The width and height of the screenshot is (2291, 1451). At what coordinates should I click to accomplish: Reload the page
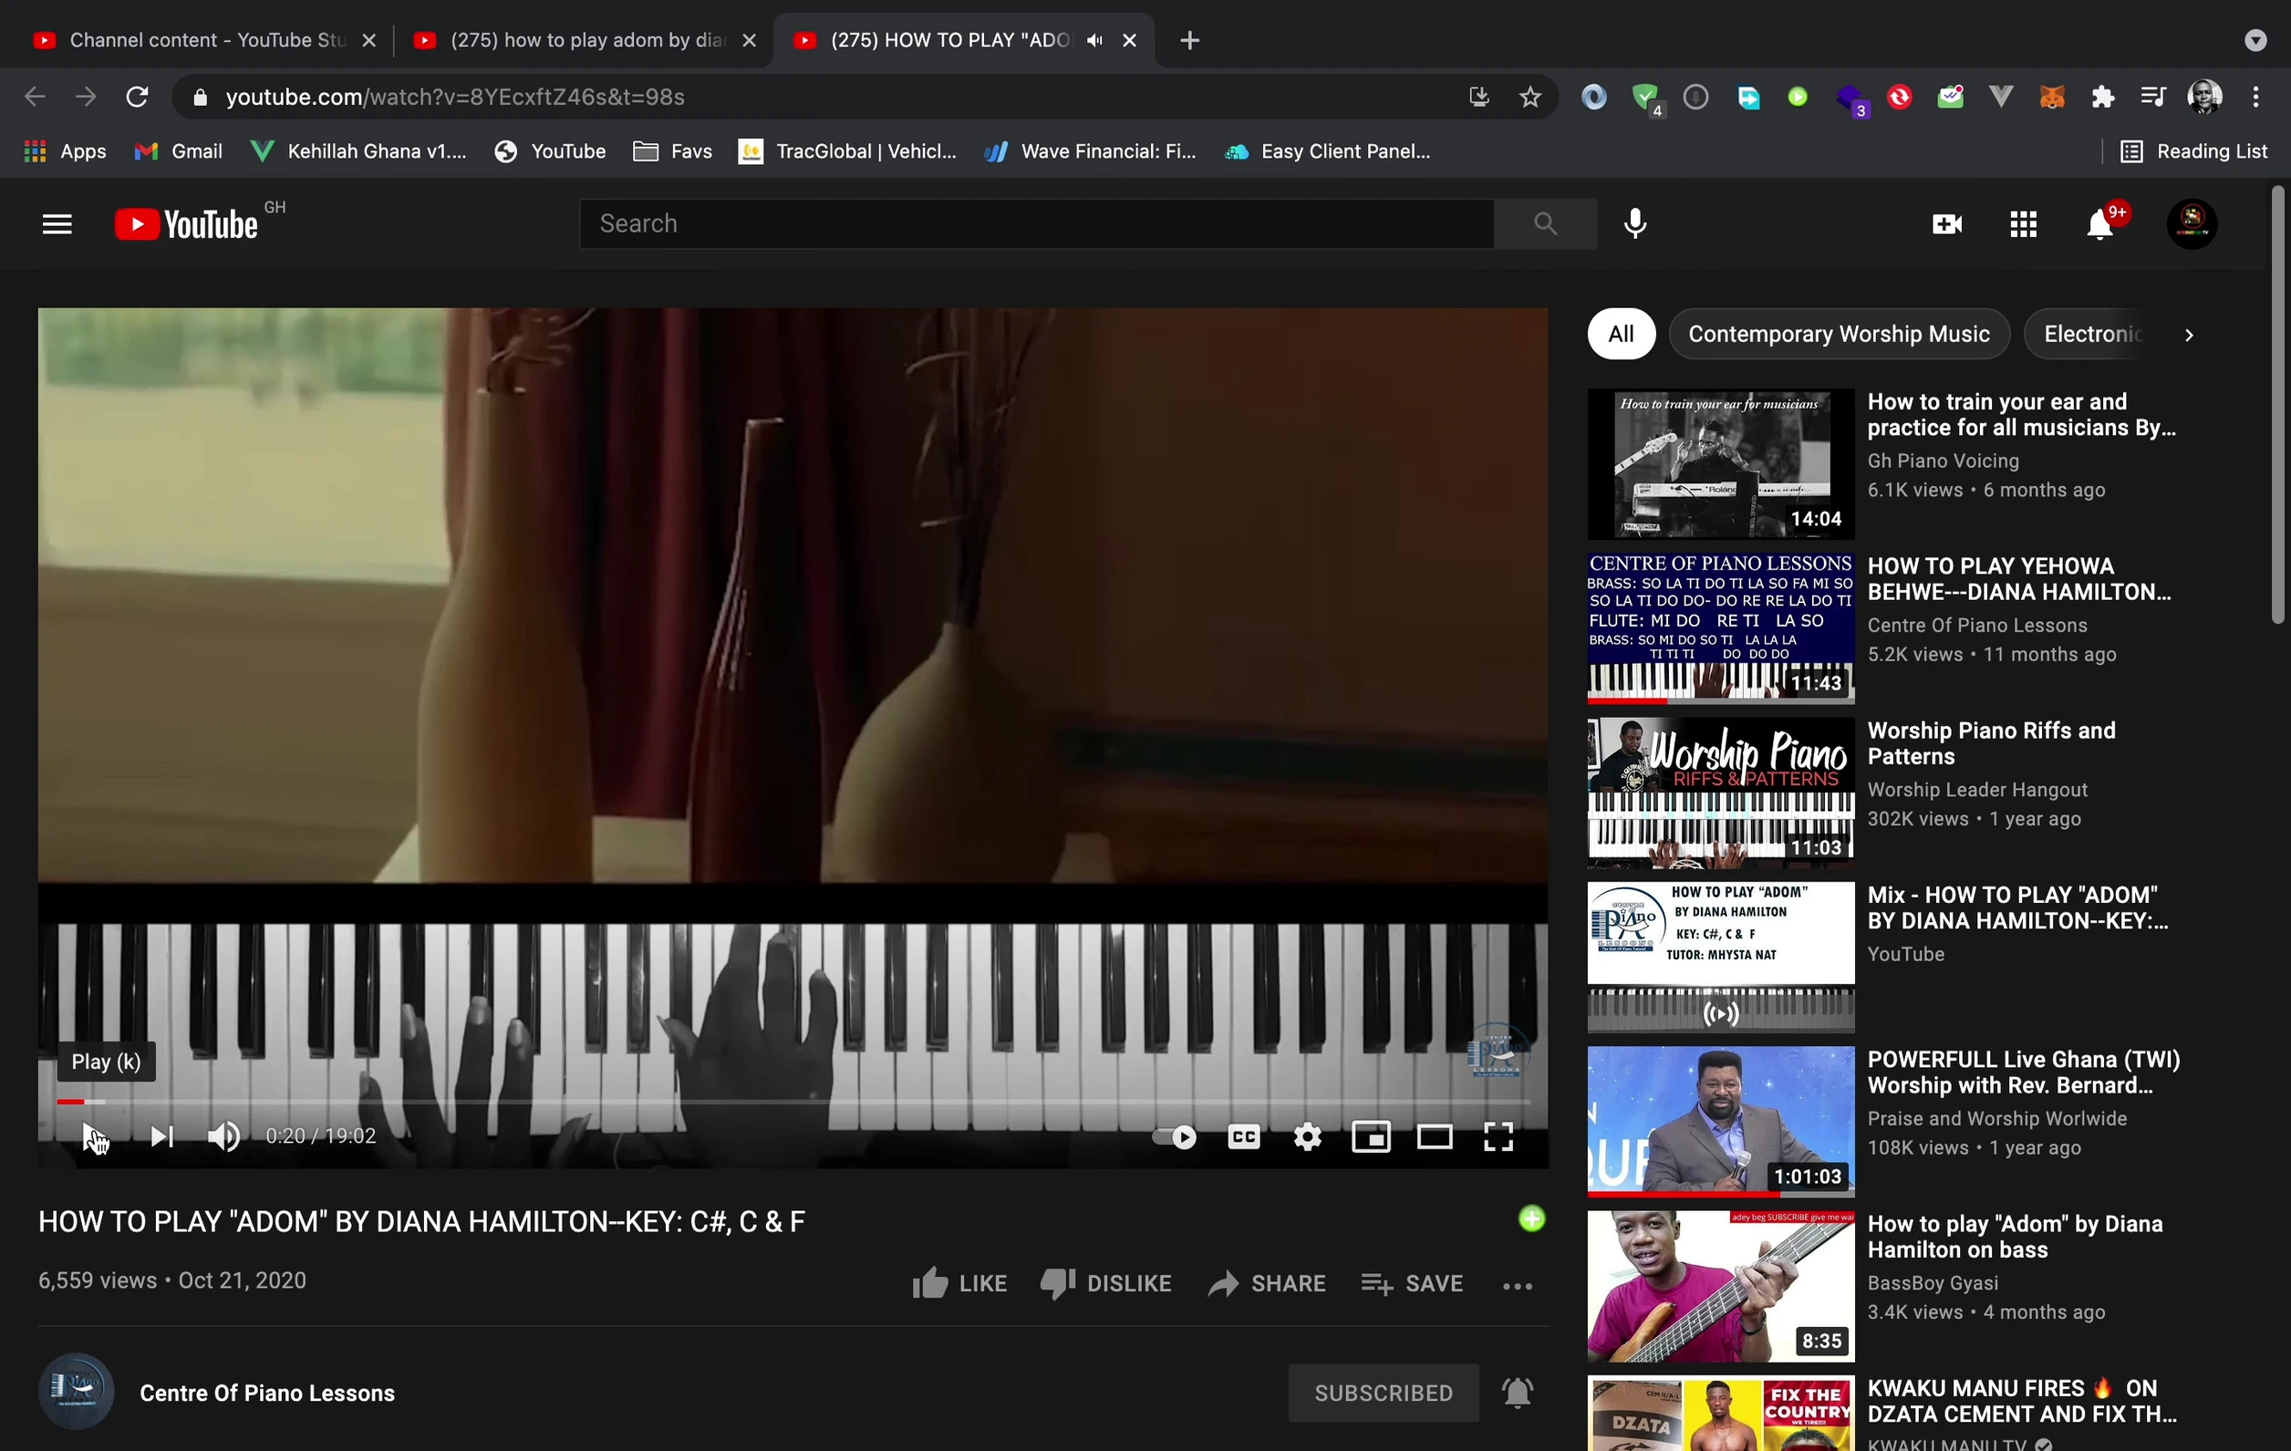point(137,96)
